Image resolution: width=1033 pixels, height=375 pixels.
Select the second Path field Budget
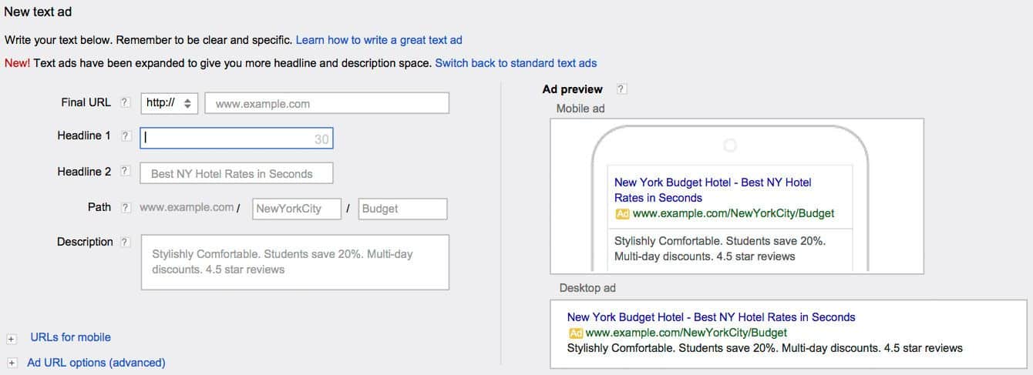[x=403, y=209]
